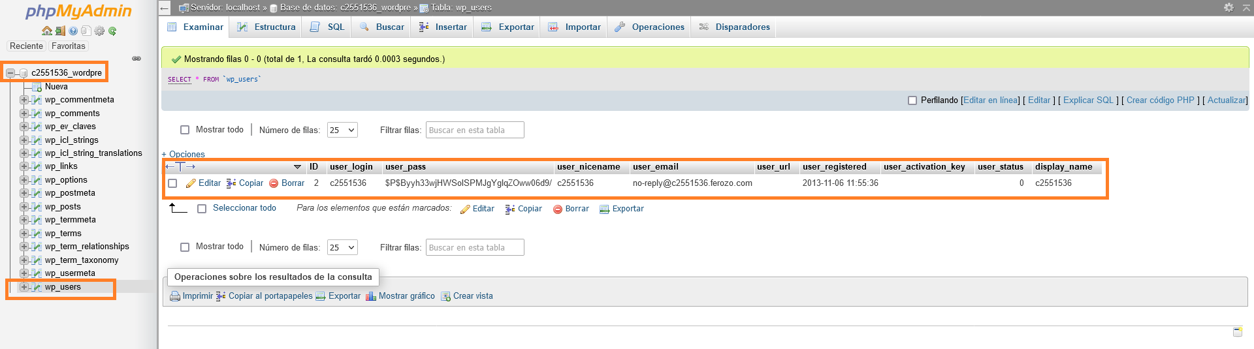Screen dimensions: 1254x349
Task: Open navigation panel settings gear
Action: [99, 31]
